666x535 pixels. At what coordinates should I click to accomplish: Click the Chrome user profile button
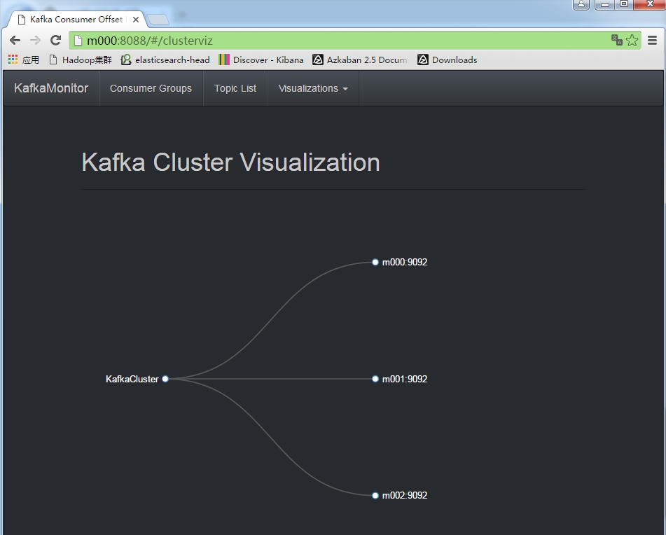coord(581,4)
